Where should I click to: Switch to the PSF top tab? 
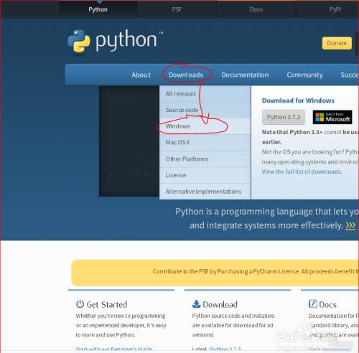pos(177,9)
